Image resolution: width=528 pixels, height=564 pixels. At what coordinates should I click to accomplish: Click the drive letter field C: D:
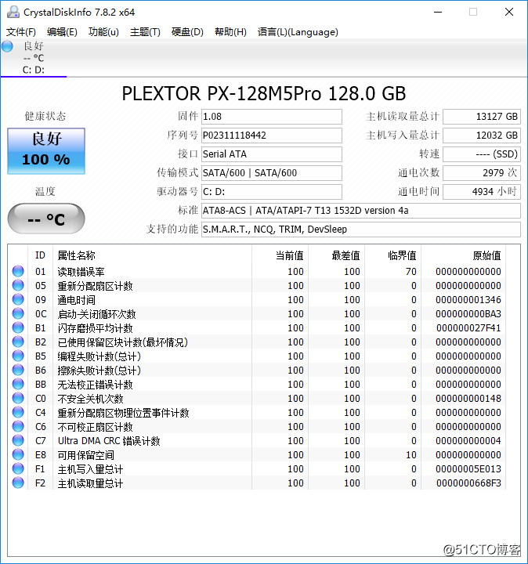click(x=272, y=192)
